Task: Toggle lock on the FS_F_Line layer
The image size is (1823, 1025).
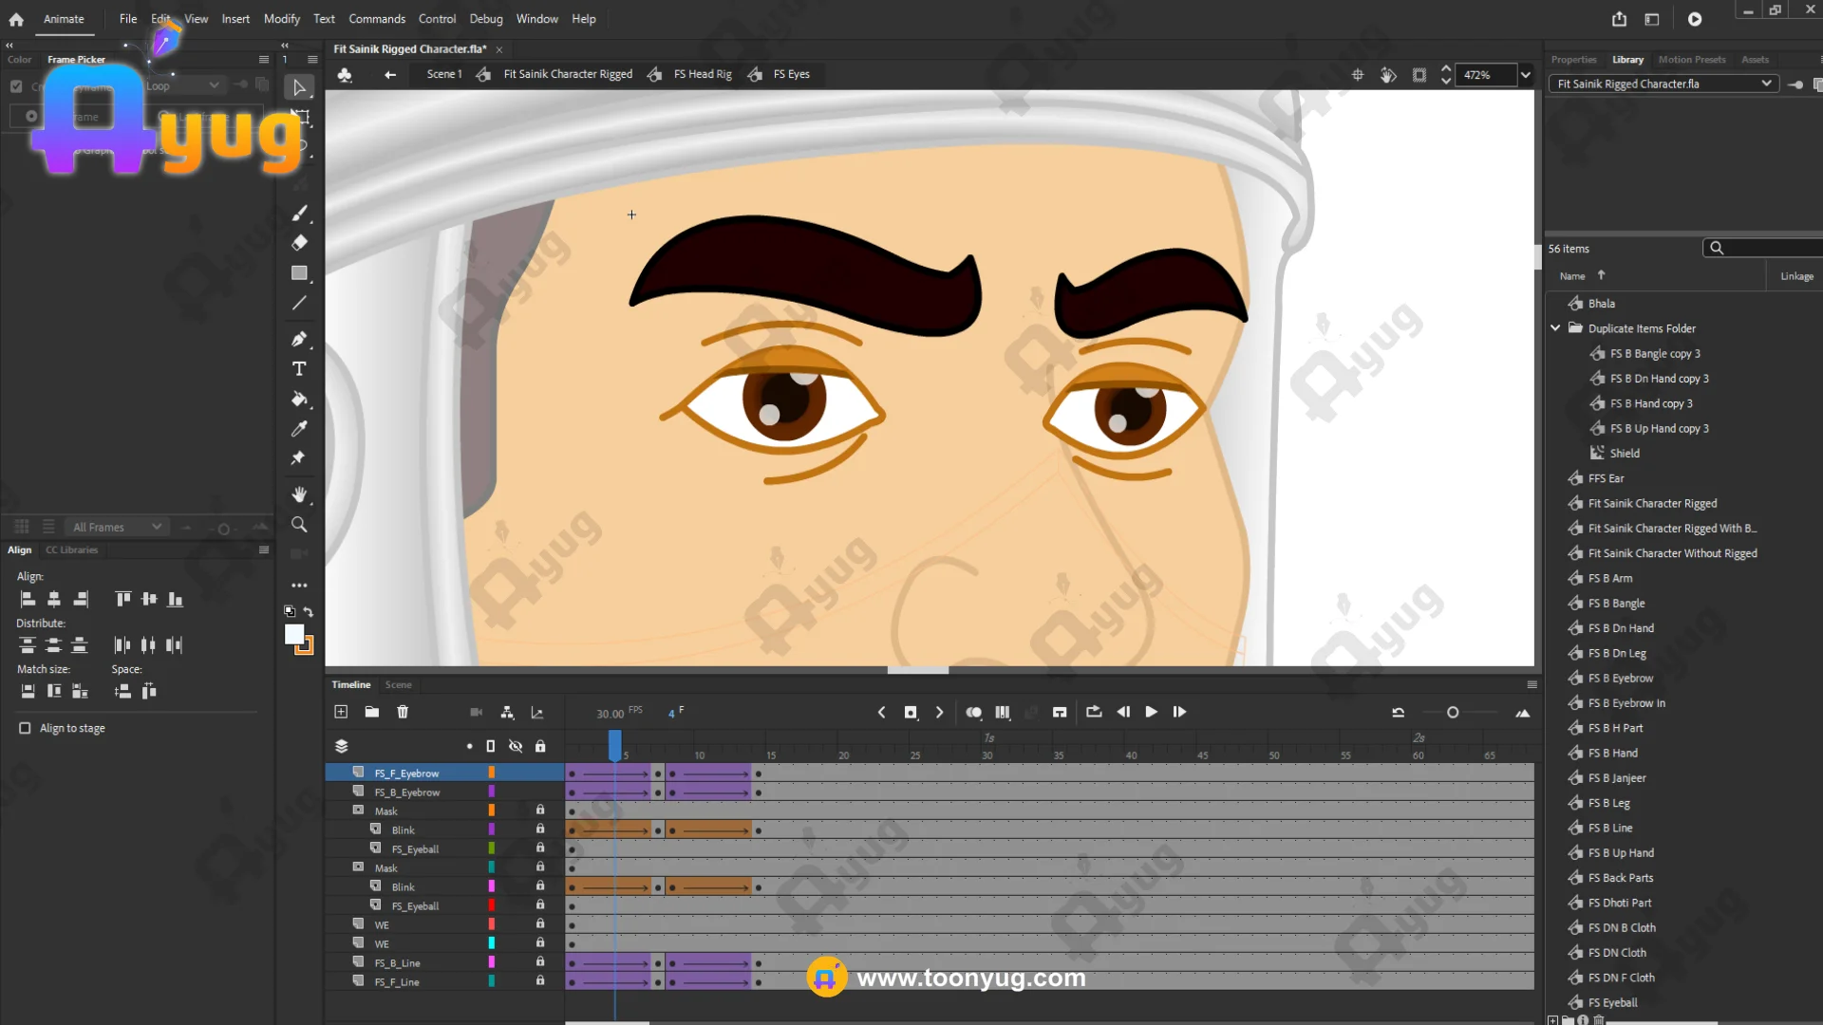Action: pyautogui.click(x=540, y=980)
